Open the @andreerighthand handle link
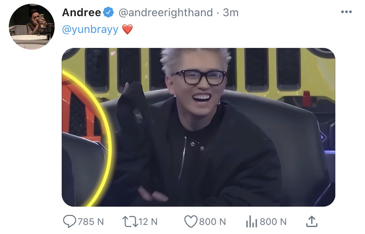This screenshot has width=365, height=234. tap(165, 13)
